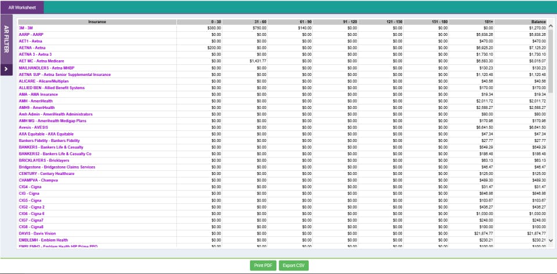Open MAILHANDLERS - Aetna MHBP link
Screen dimensions: 557x274
[46, 68]
